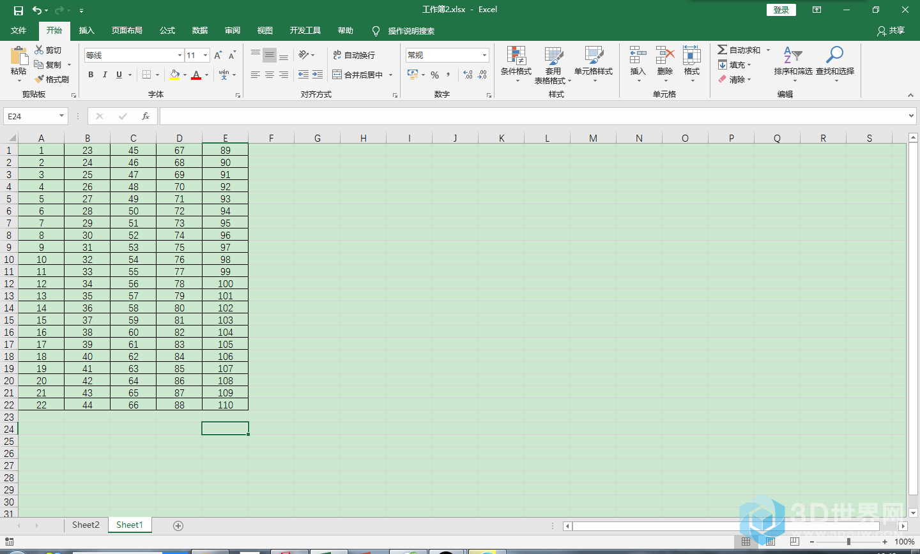Switch to the Data (数据) tab
Image resolution: width=920 pixels, height=554 pixels.
pos(200,31)
